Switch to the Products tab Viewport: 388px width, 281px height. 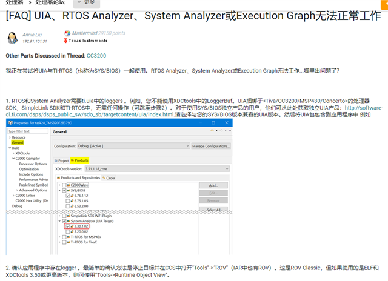click(79, 160)
